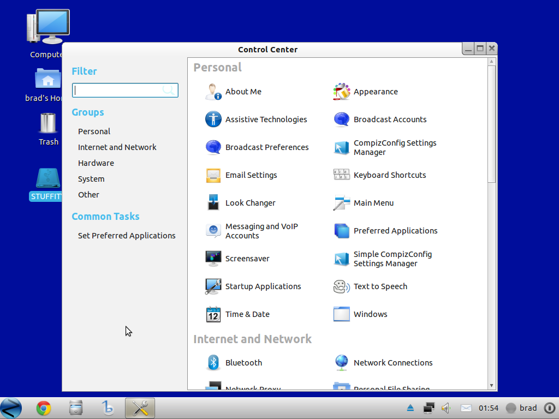This screenshot has height=419, width=559.
Task: Open Preferred Applications icon
Action: click(x=342, y=231)
